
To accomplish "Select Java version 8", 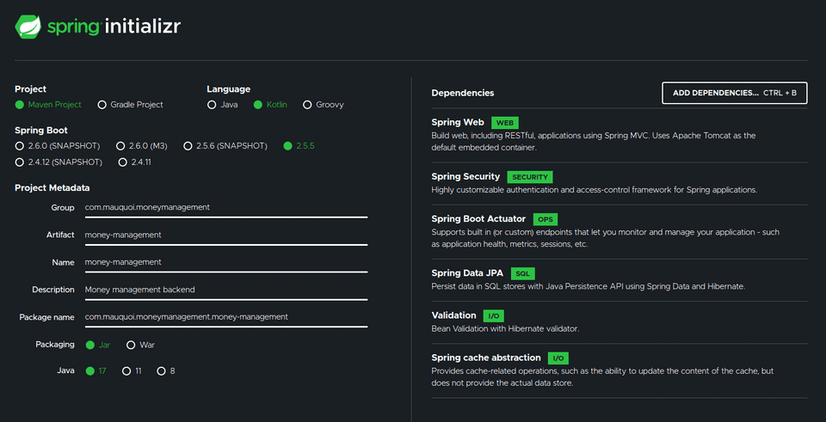I will tap(161, 371).
